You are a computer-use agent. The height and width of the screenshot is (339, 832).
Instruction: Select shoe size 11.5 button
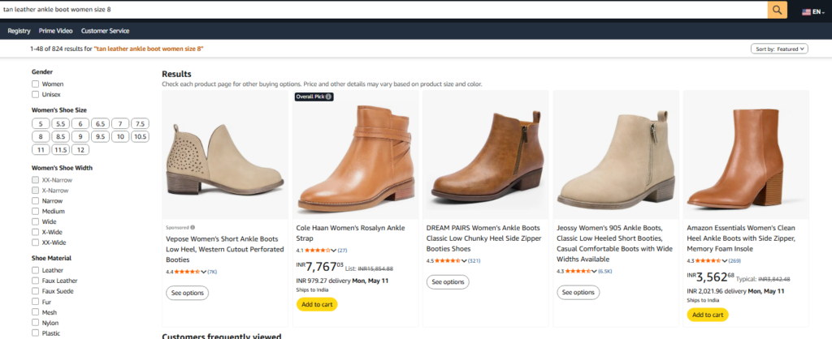click(x=60, y=150)
